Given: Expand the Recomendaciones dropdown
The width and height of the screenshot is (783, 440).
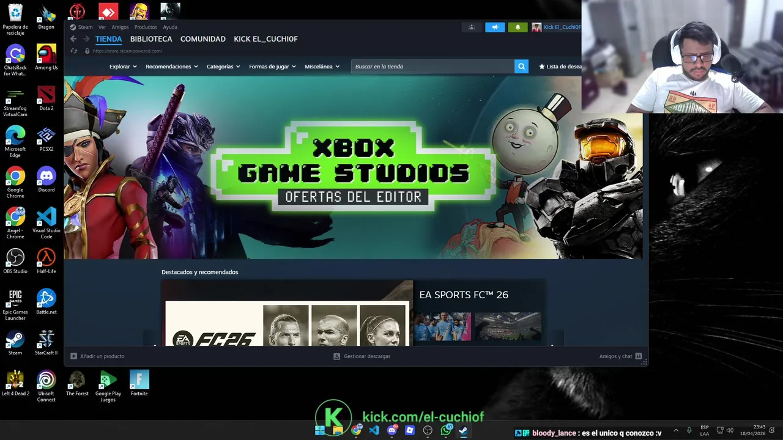Looking at the screenshot, I should click(171, 67).
